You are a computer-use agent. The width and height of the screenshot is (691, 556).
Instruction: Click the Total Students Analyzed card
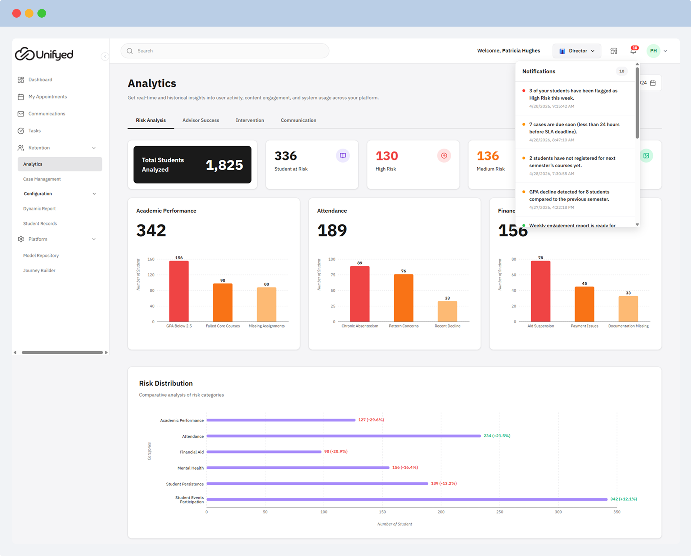click(192, 165)
